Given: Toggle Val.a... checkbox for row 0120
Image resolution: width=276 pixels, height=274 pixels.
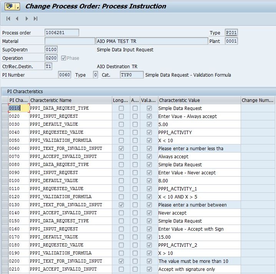Looking at the screenshot, I should tap(149, 197).
